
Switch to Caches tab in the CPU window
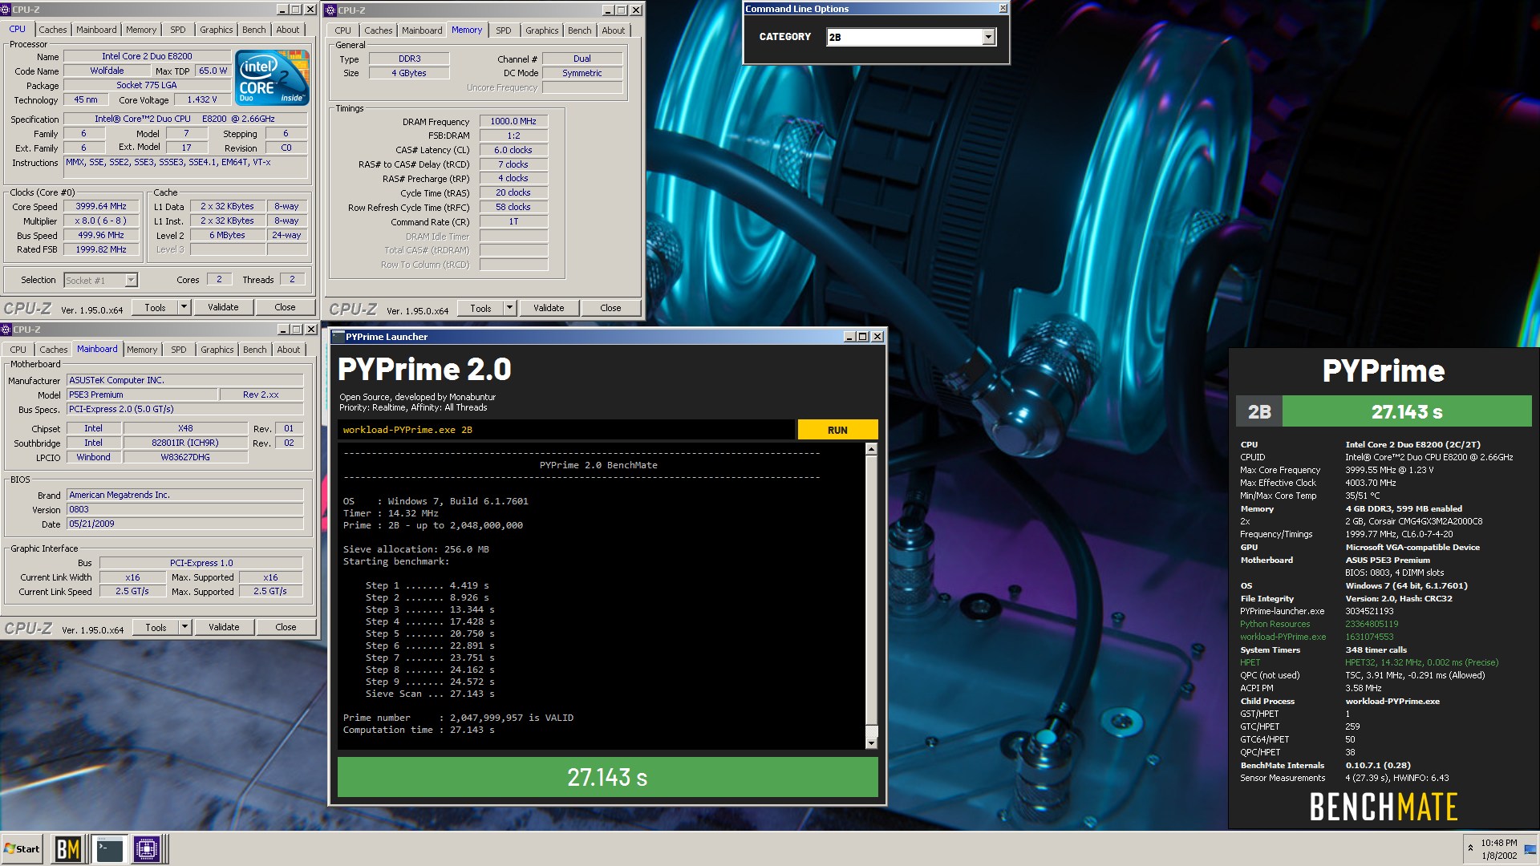(53, 30)
